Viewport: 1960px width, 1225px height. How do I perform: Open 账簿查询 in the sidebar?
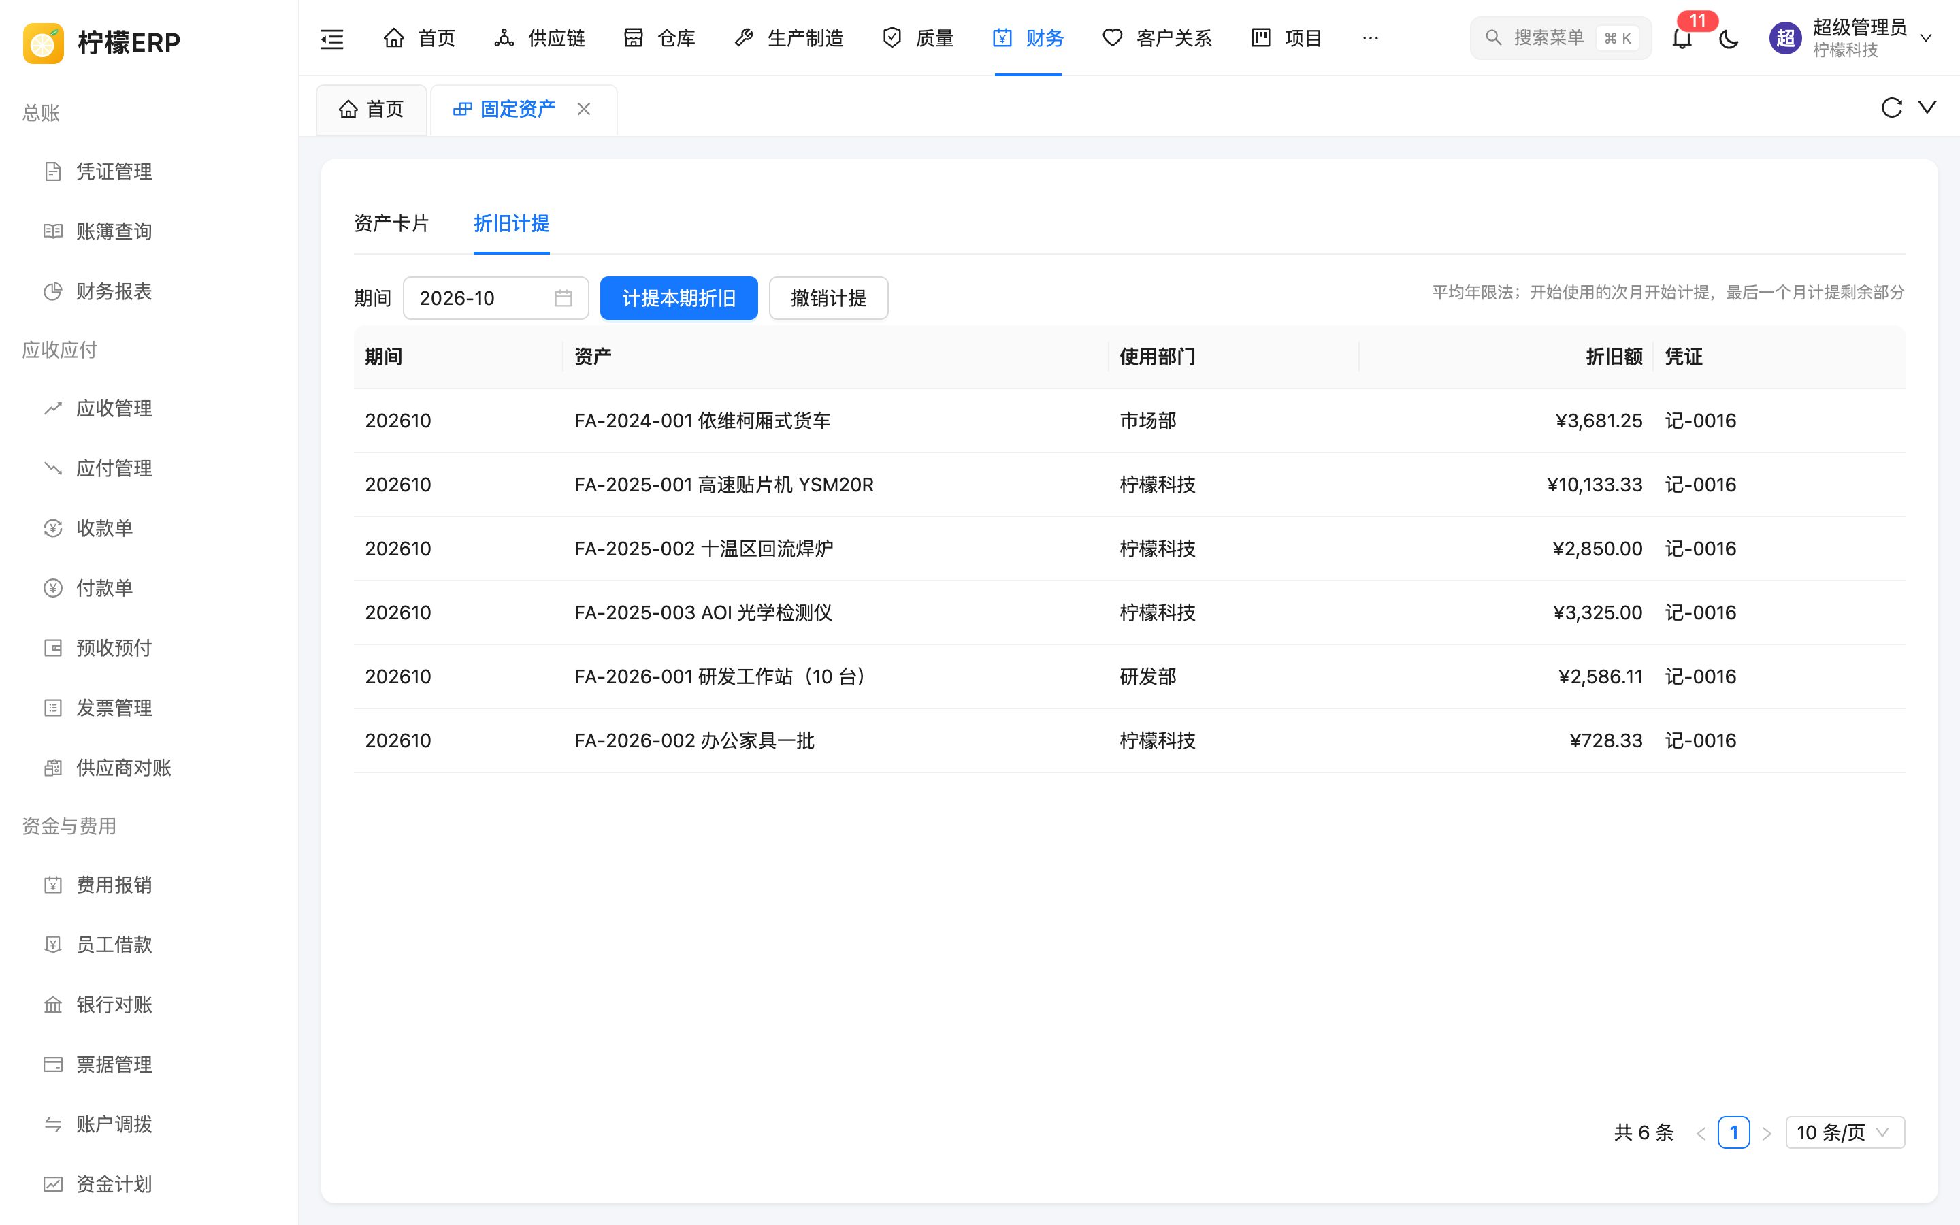point(114,231)
